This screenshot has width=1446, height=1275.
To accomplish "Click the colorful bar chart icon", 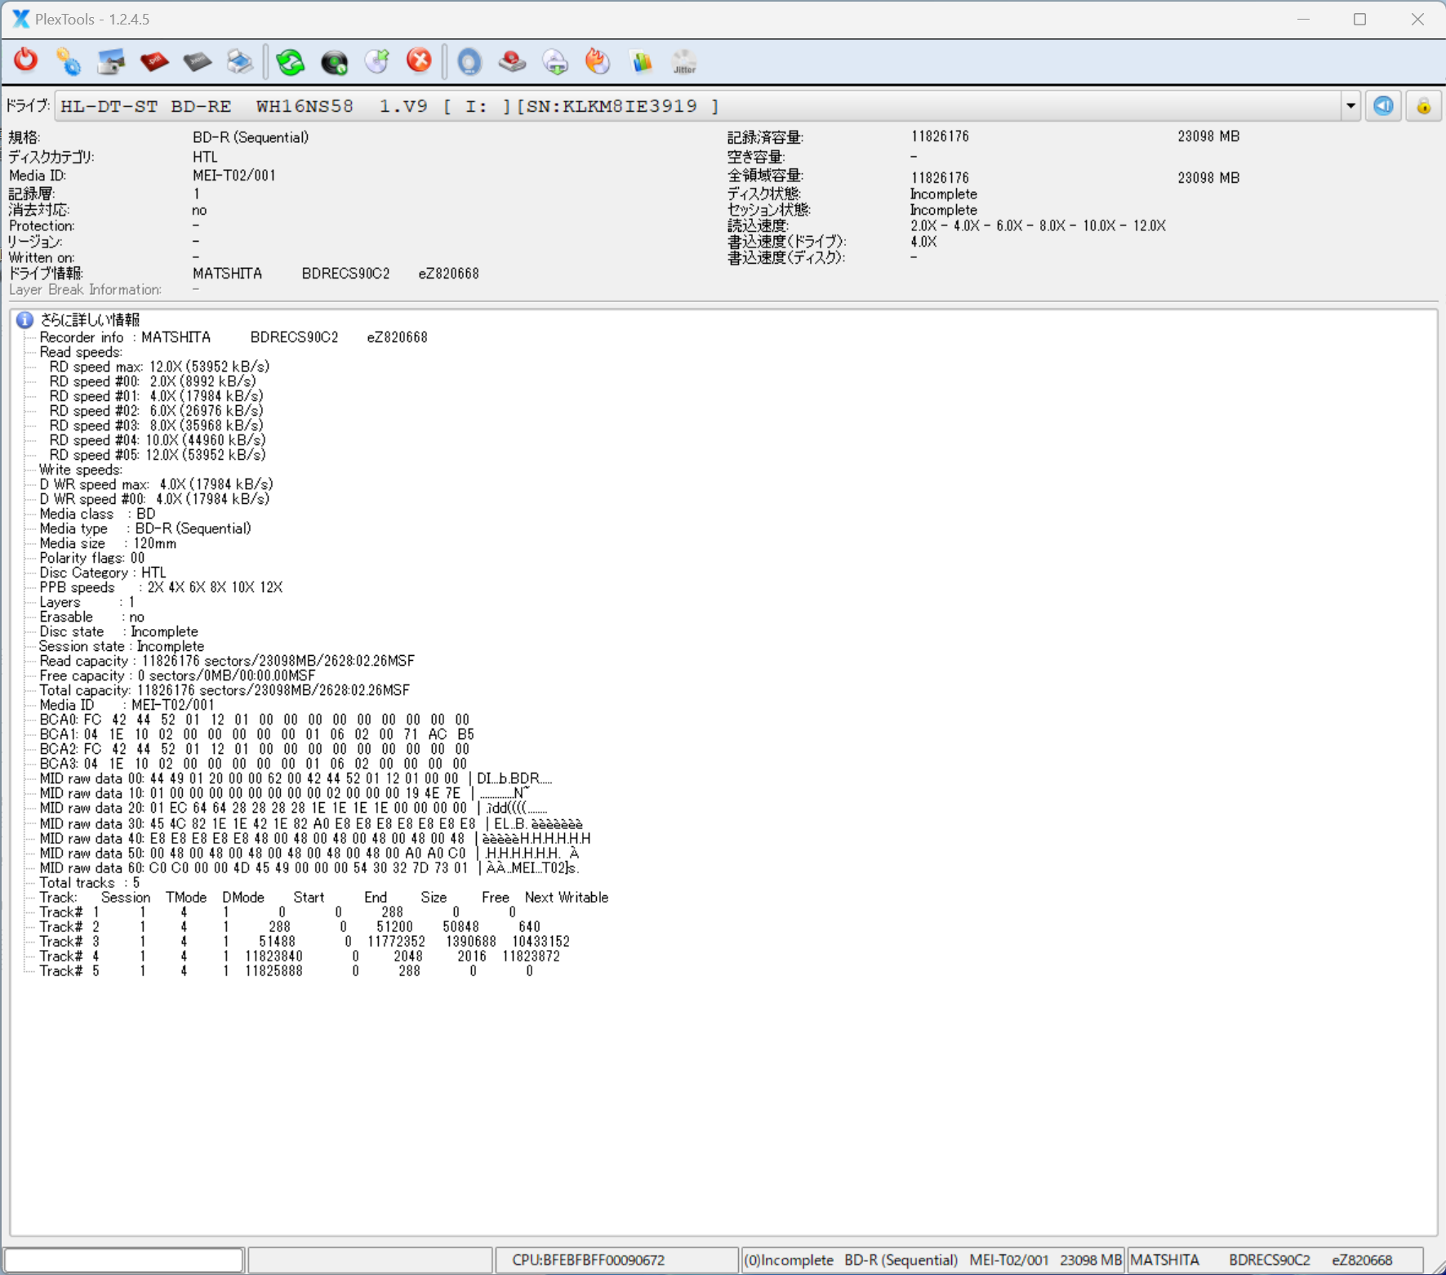I will click(641, 61).
